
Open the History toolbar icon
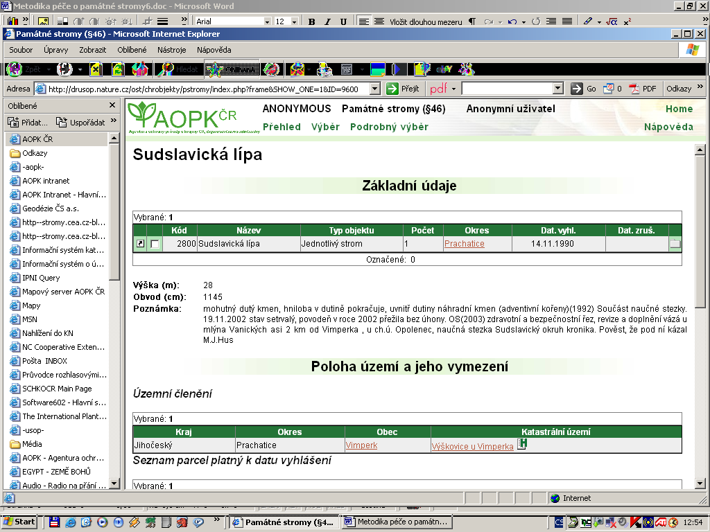(x=272, y=69)
